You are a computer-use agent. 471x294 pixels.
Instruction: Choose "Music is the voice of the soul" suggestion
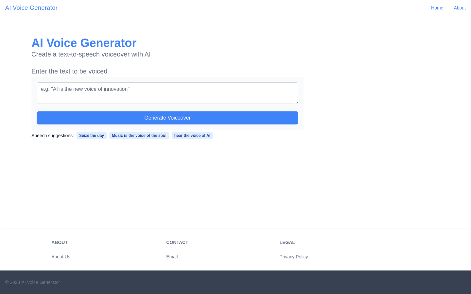[x=139, y=136]
